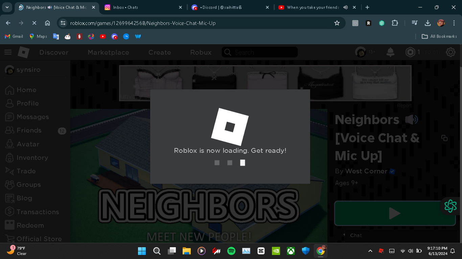This screenshot has height=259, width=462.
Task: Open Create in Roblox header
Action: (x=160, y=52)
